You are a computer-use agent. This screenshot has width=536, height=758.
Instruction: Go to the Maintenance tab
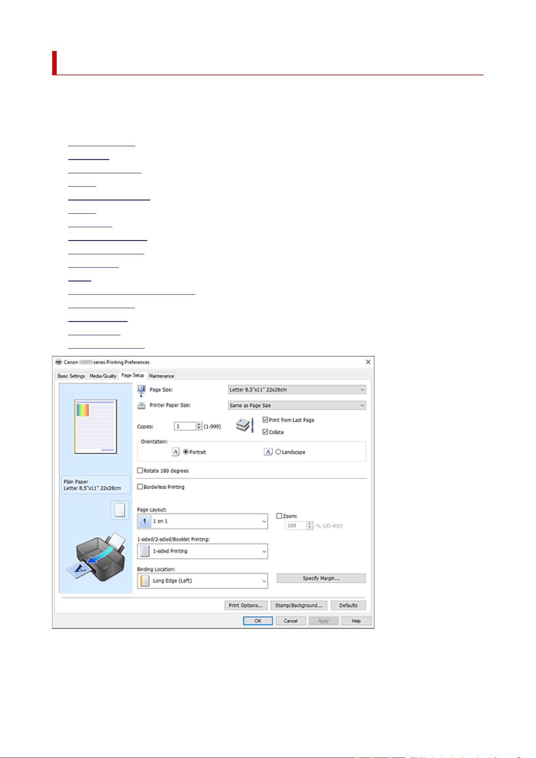(161, 376)
